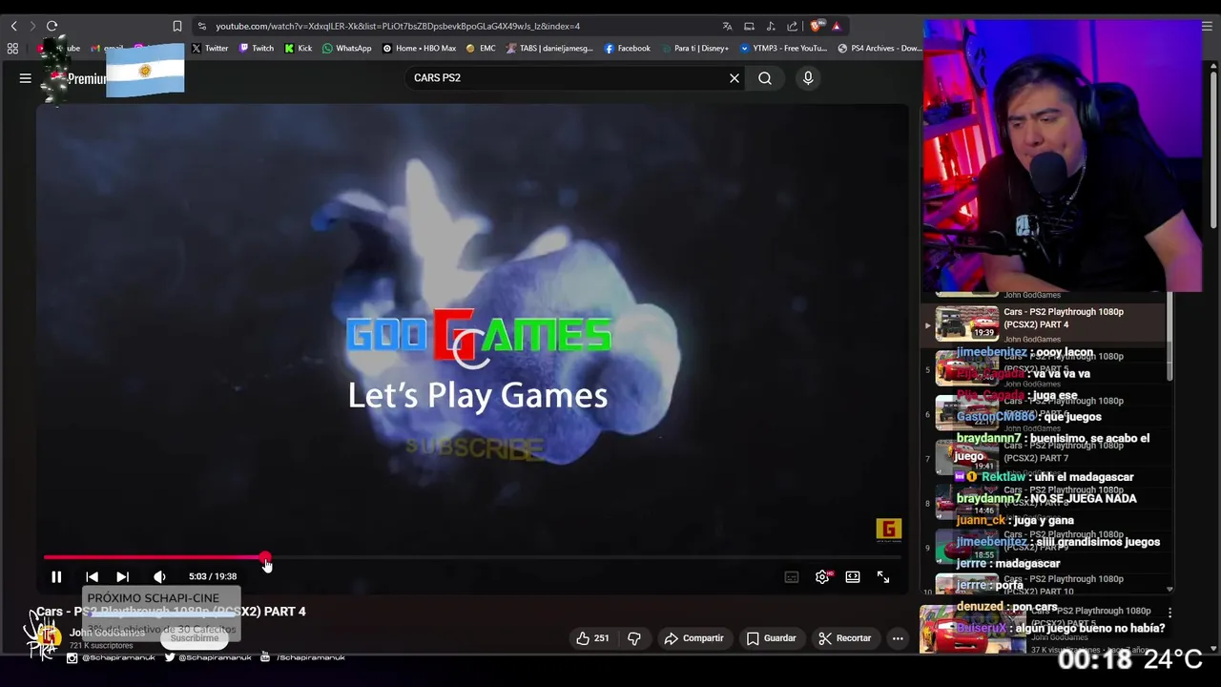
Task: Mute the video with the speaker icon
Action: pyautogui.click(x=159, y=576)
